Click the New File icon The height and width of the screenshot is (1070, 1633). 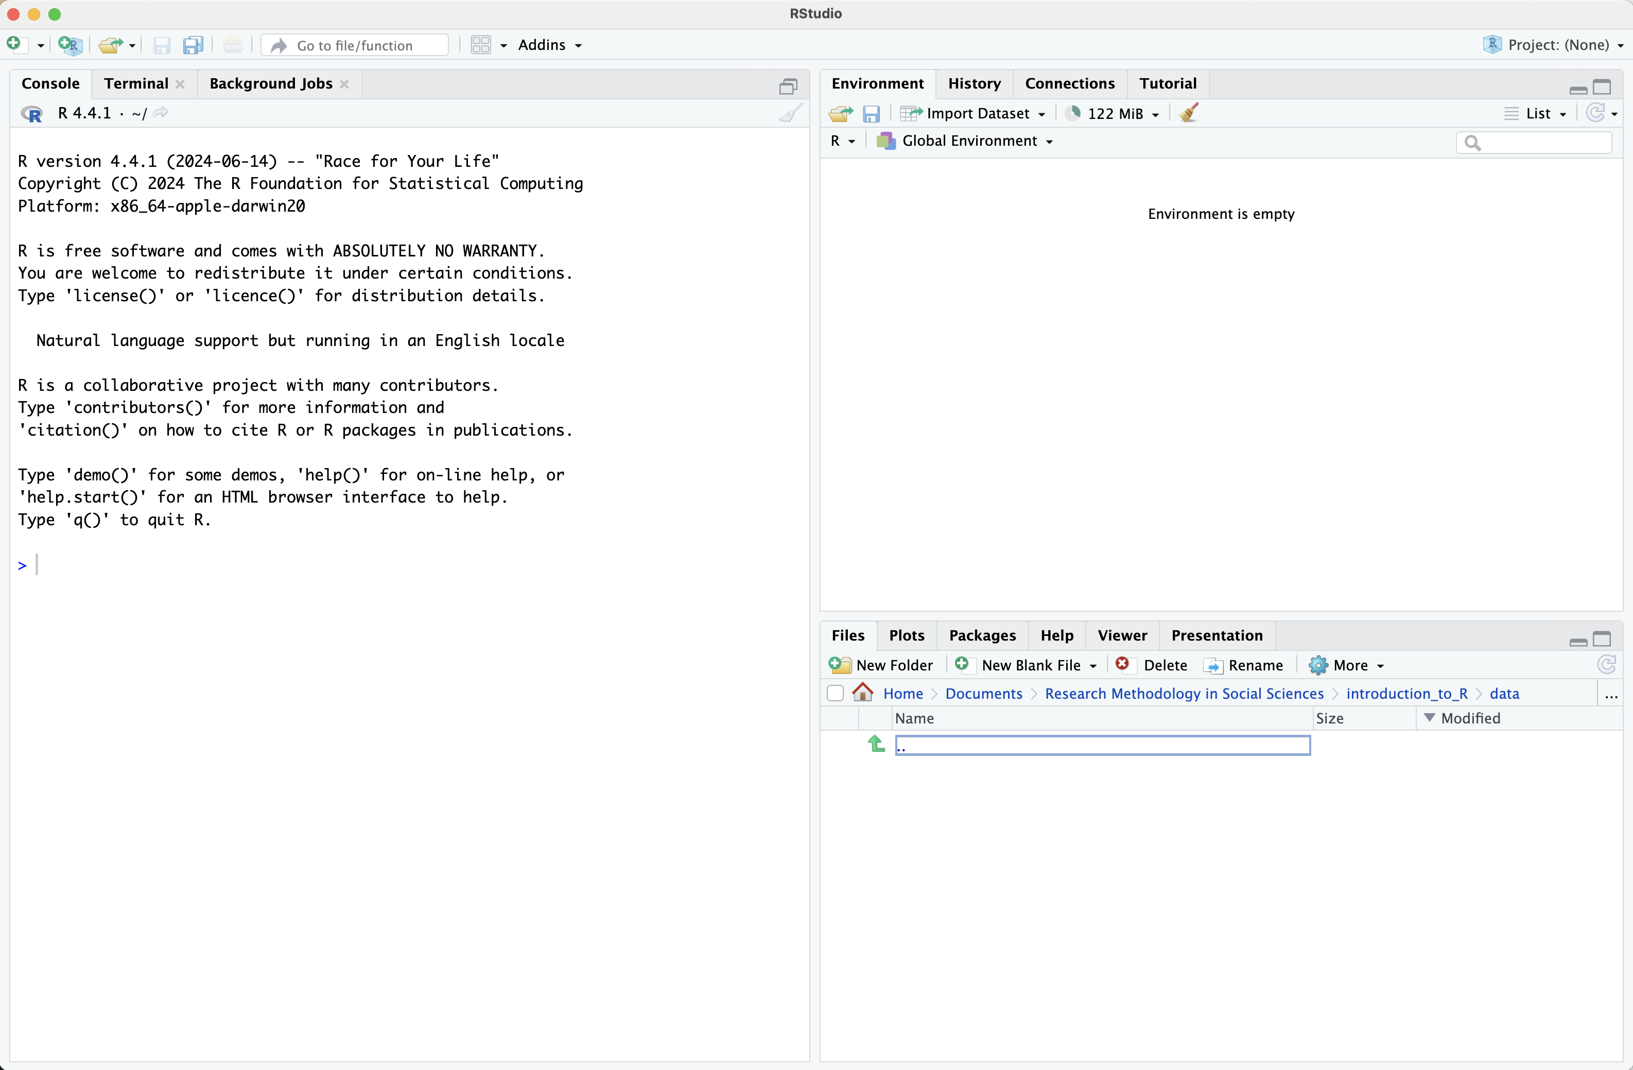[x=16, y=45]
